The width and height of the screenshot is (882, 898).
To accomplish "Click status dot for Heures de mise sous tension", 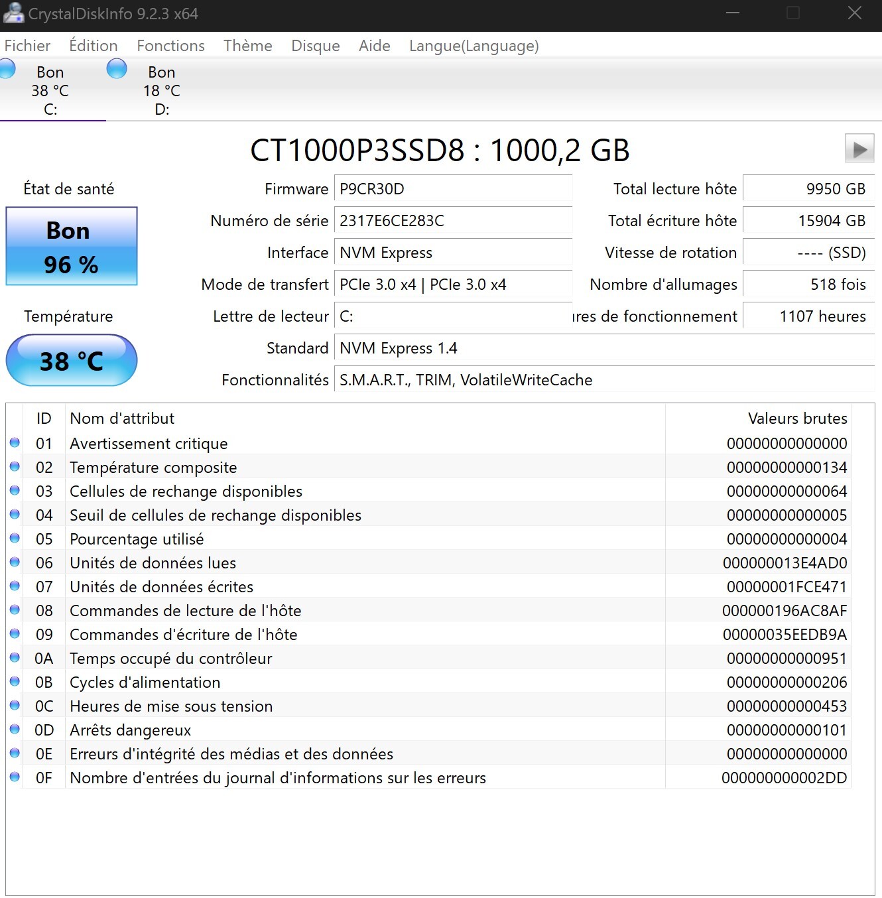I will pyautogui.click(x=15, y=705).
